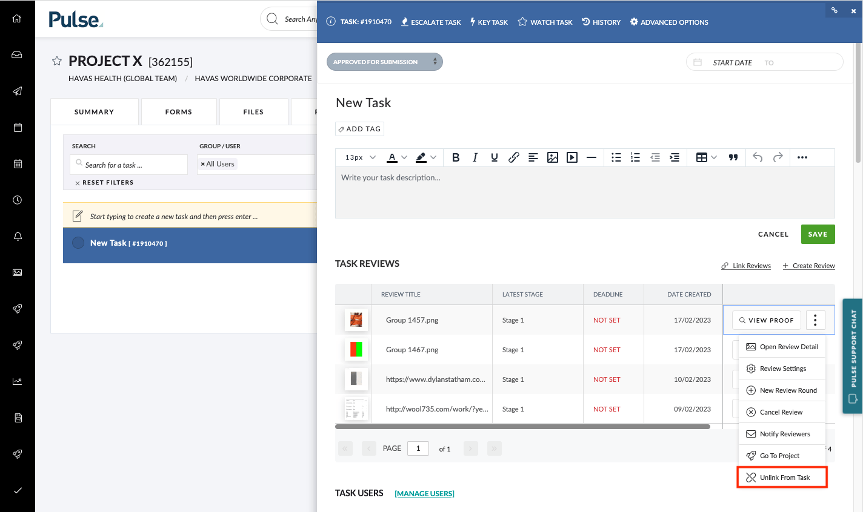Click the Manage Users link
Screen dimensions: 863x512
click(x=424, y=494)
